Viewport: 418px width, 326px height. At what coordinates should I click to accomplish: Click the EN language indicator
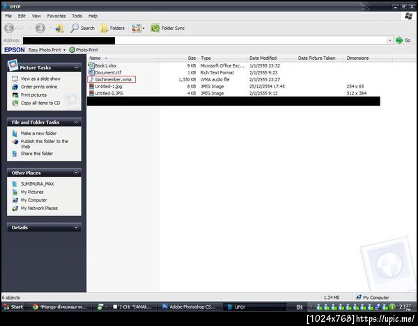tap(300, 307)
